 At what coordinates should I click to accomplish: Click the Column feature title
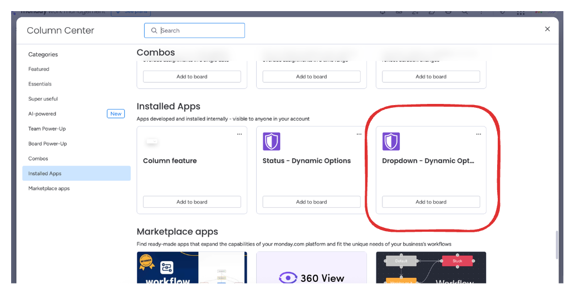(x=170, y=161)
